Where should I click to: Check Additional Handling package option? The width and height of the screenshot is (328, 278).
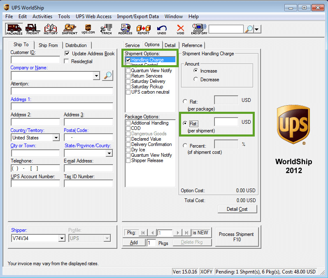point(128,123)
